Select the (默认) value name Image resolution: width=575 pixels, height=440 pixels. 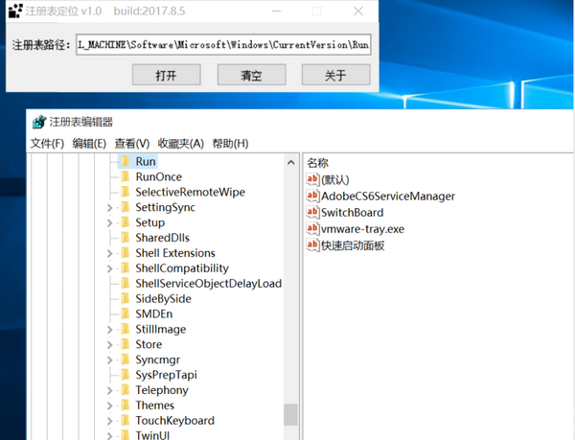tap(335, 179)
